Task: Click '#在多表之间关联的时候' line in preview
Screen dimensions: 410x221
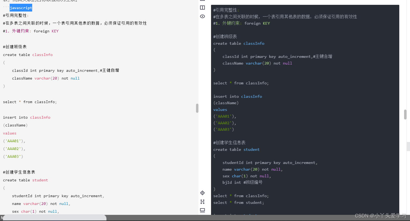Action: click(x=285, y=17)
